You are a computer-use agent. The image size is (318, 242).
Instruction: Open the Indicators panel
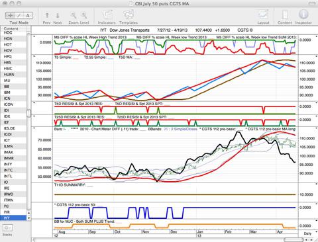pyautogui.click(x=107, y=17)
